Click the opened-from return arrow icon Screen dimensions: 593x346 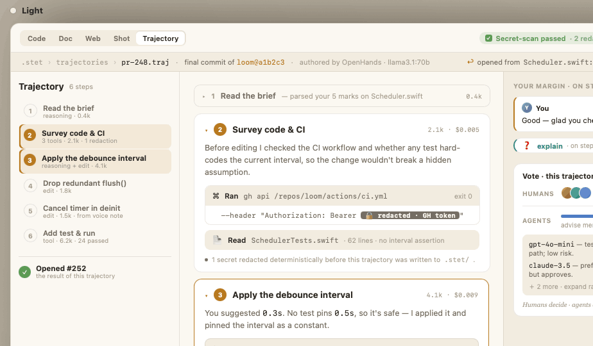click(x=470, y=62)
